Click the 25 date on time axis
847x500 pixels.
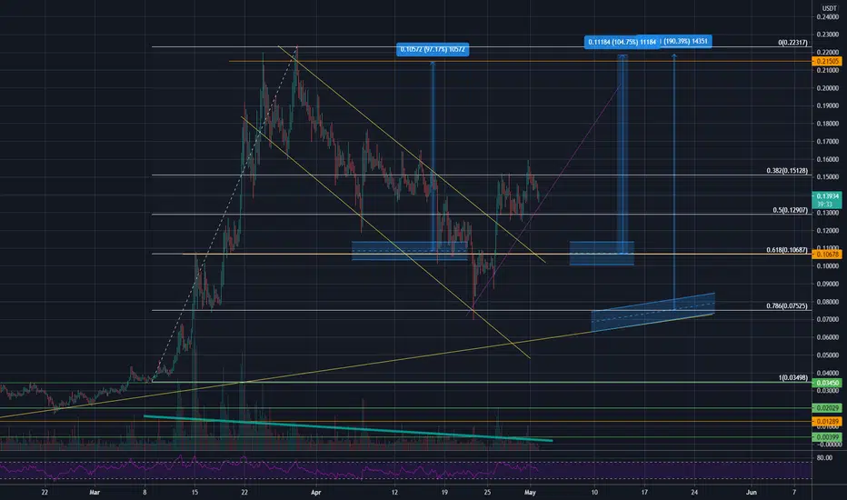click(487, 493)
